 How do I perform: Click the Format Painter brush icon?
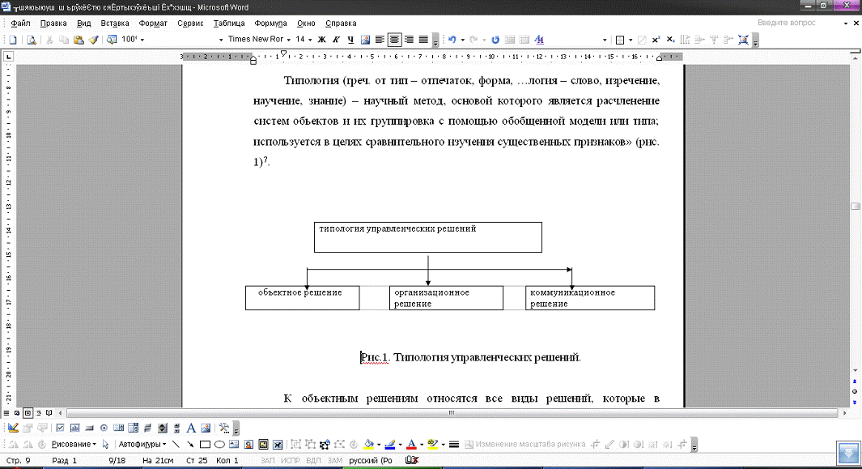[93, 39]
